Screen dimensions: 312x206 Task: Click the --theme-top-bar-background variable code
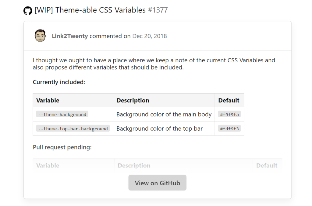point(73,129)
